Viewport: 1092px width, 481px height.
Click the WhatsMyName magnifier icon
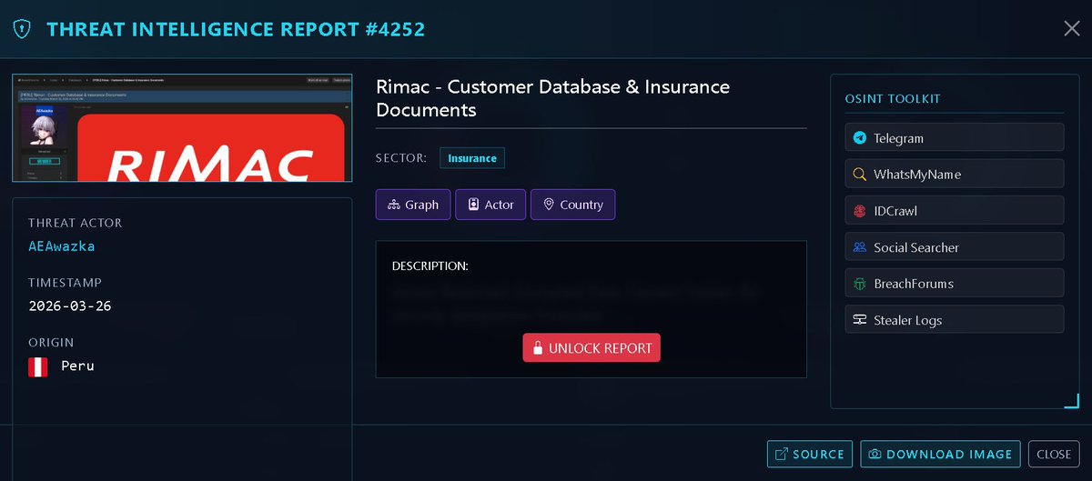(859, 175)
